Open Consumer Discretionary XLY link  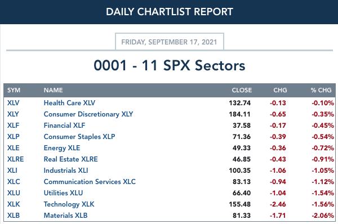(x=88, y=114)
